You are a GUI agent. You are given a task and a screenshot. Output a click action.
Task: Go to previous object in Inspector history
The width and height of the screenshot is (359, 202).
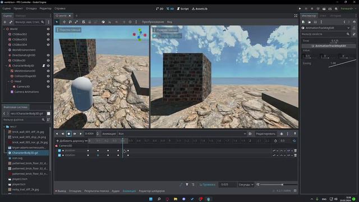344,22
